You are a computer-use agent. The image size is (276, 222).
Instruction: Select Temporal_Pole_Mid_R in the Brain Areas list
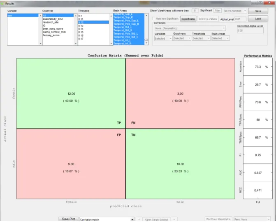129,37
